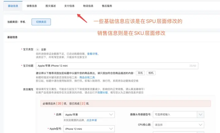The height and width of the screenshot is (133, 220).
Task: Click the 摄像头传感器型号 dropdown arrow icon
Action: point(200,114)
